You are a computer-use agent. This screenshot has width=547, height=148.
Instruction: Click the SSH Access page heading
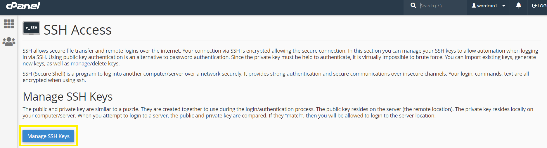(x=78, y=30)
